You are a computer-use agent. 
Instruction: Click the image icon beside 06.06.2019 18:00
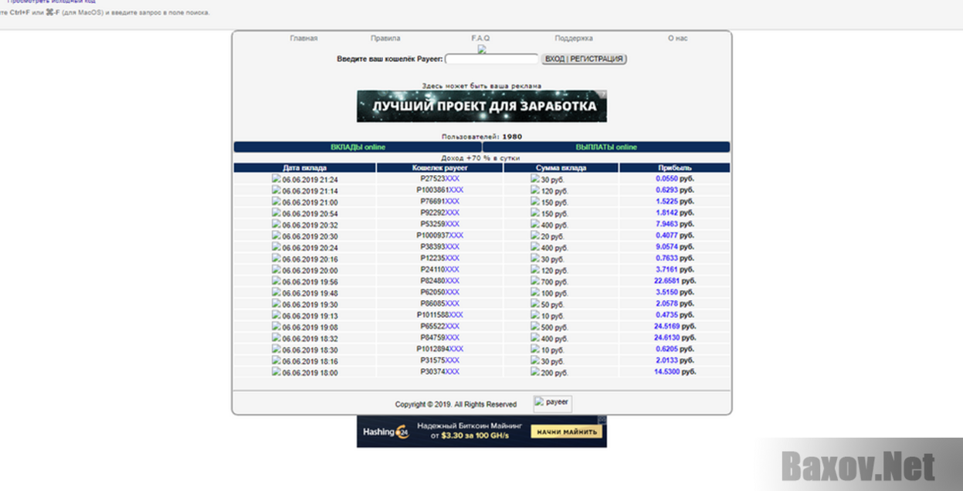[276, 371]
